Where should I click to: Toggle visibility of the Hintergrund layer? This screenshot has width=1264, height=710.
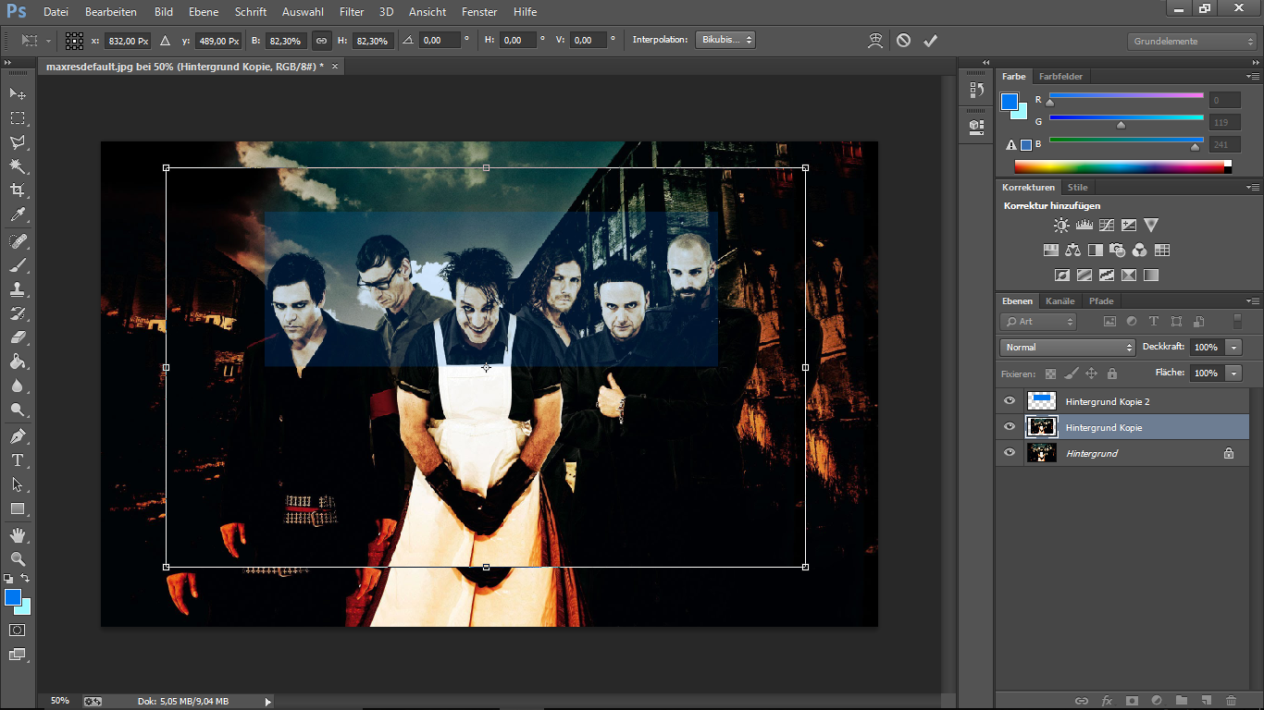coord(1010,453)
